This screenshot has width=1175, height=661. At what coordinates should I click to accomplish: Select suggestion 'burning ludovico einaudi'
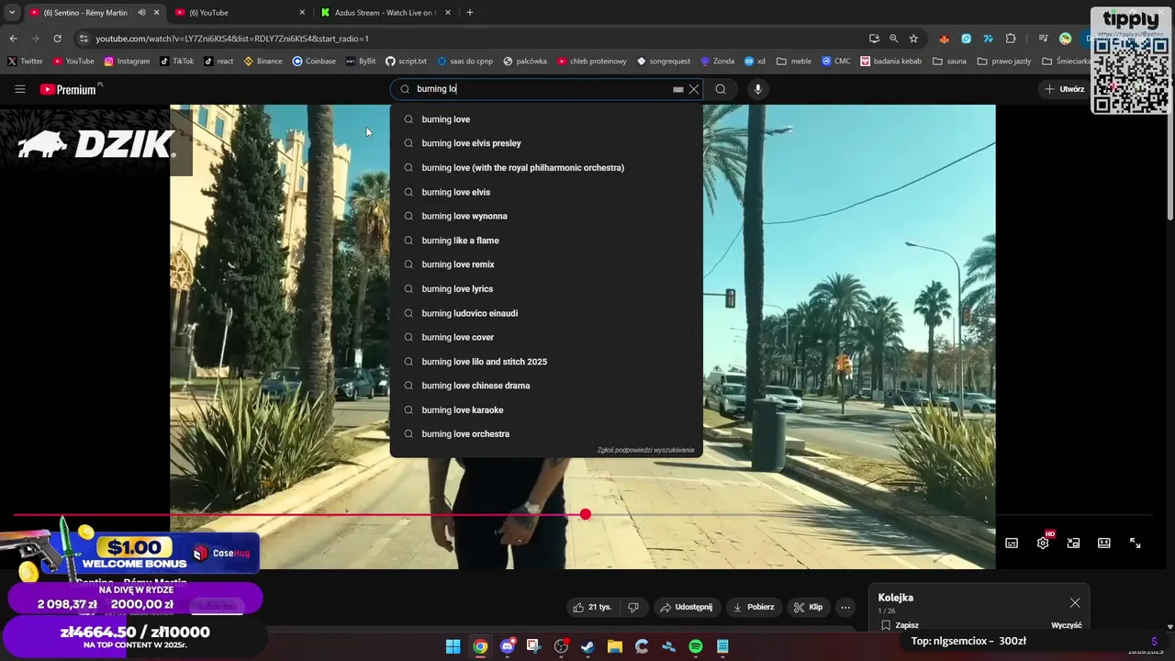546,313
